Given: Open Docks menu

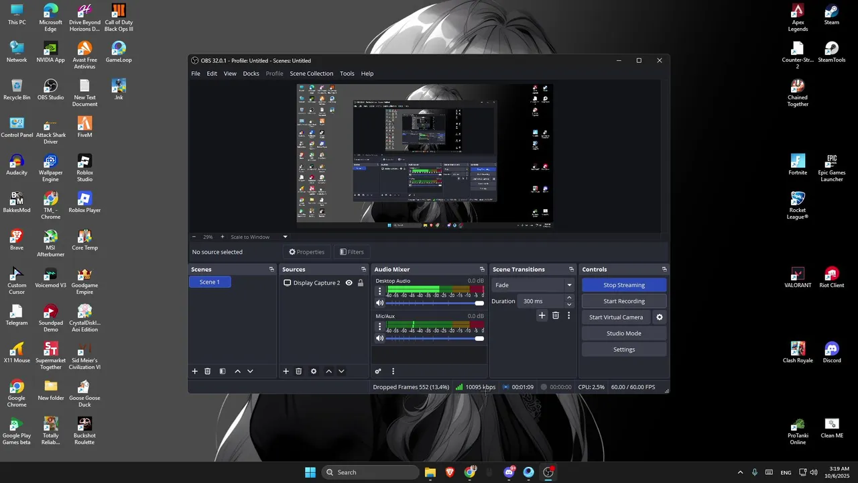Looking at the screenshot, I should click(251, 74).
